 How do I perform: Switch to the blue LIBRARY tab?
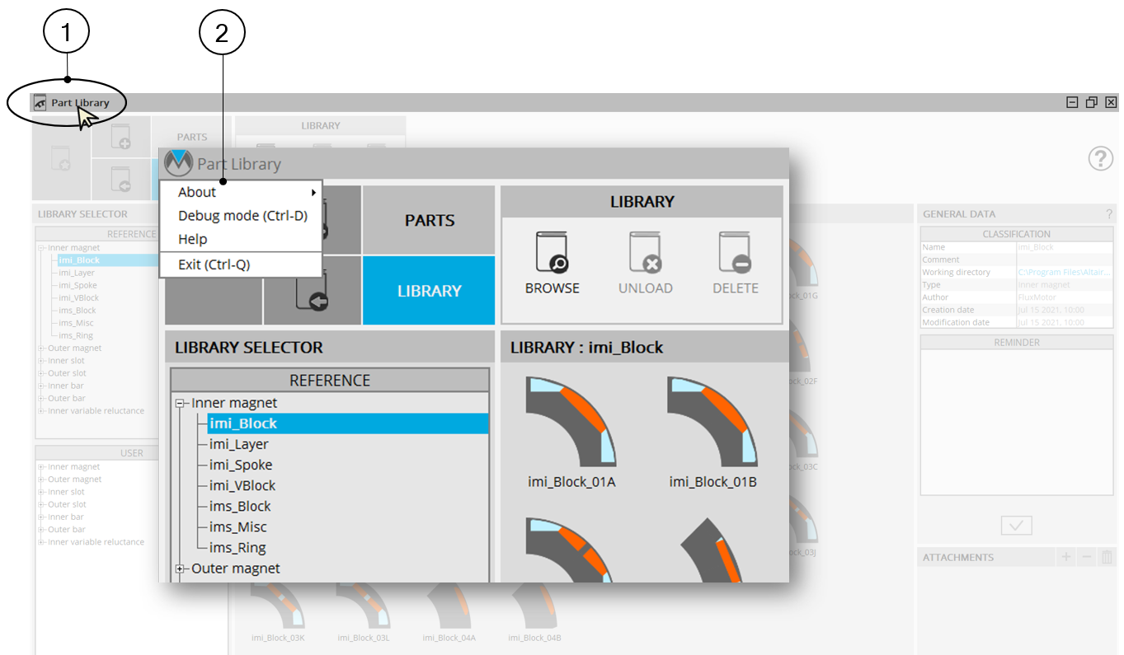429,291
